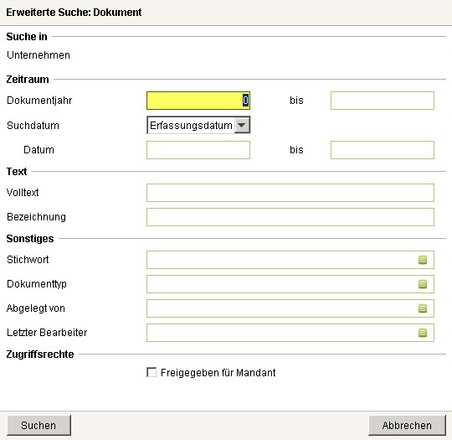This screenshot has height=440, width=452.
Task: Expand the Suchdatum dropdown arrow
Action: [x=242, y=126]
